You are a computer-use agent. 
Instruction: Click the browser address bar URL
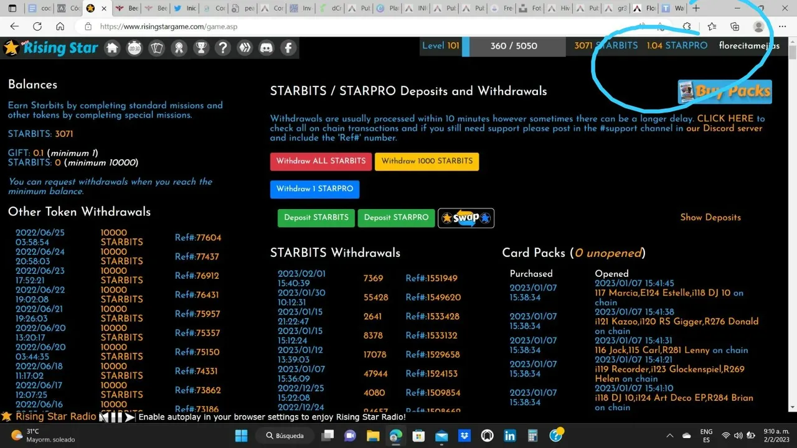coord(168,27)
